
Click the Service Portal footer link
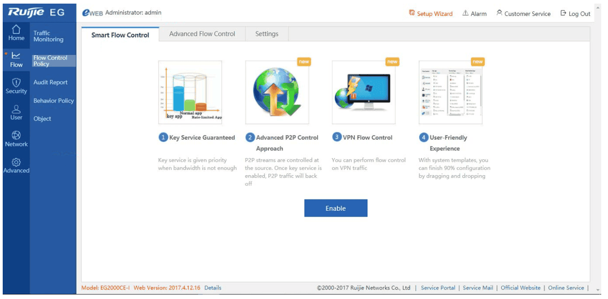click(438, 287)
